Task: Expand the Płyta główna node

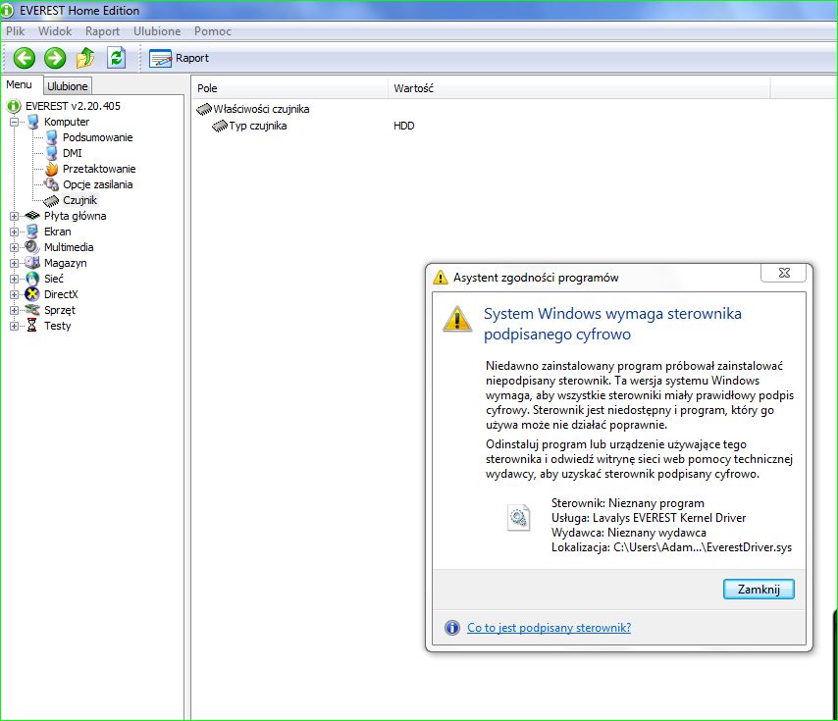Action: pyautogui.click(x=15, y=216)
